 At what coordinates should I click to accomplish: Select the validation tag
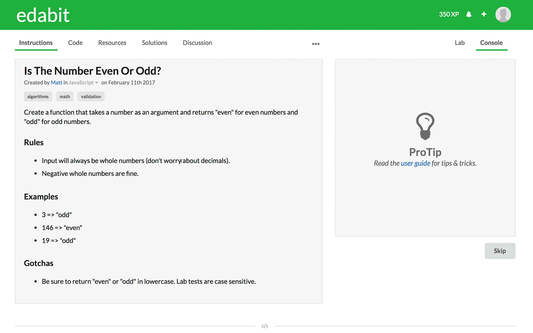point(90,96)
